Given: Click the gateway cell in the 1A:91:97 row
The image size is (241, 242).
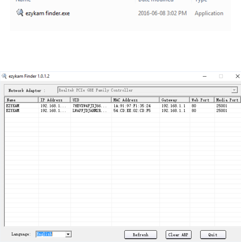Looking at the screenshot, I should click(173, 106).
